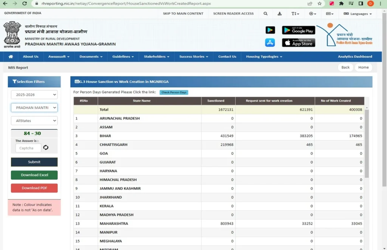Click CHHATTISGARH sanctioned value 219968
Viewport: 387px width, 250px height.
click(227, 145)
